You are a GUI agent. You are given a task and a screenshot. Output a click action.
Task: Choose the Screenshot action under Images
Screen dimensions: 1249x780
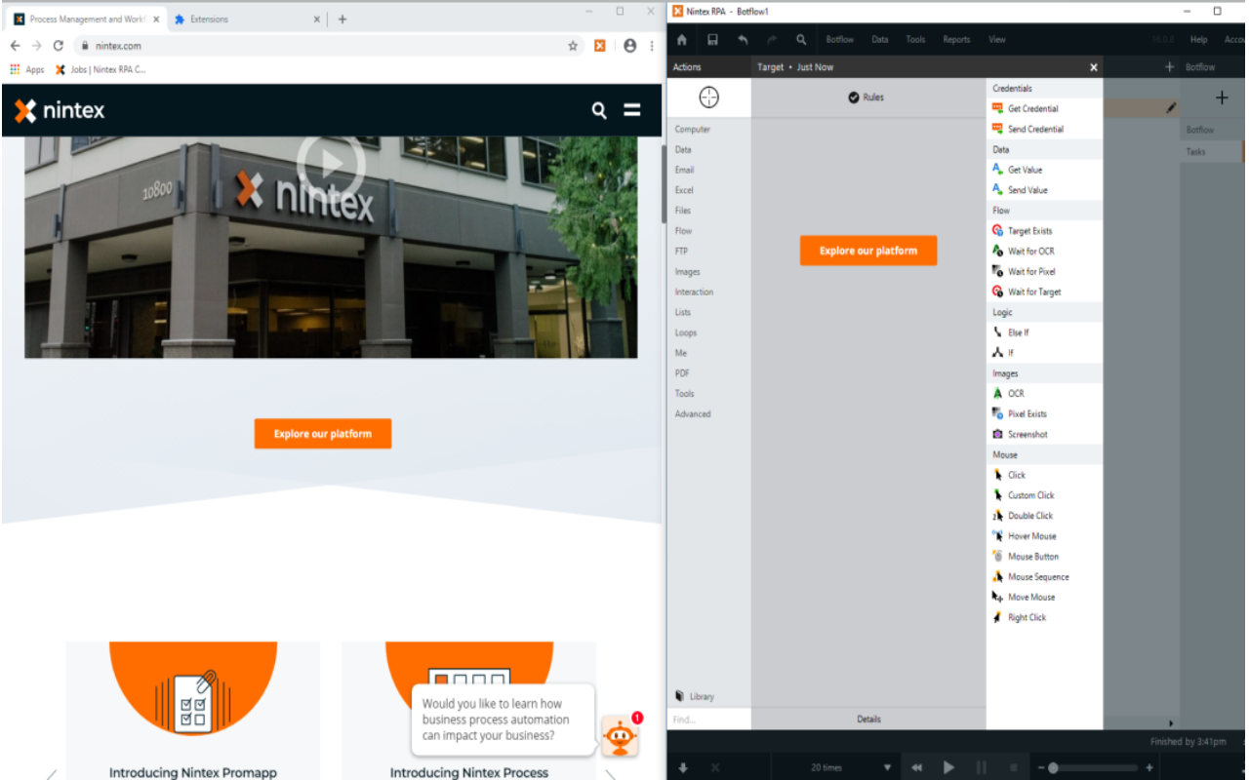pyautogui.click(x=1027, y=434)
